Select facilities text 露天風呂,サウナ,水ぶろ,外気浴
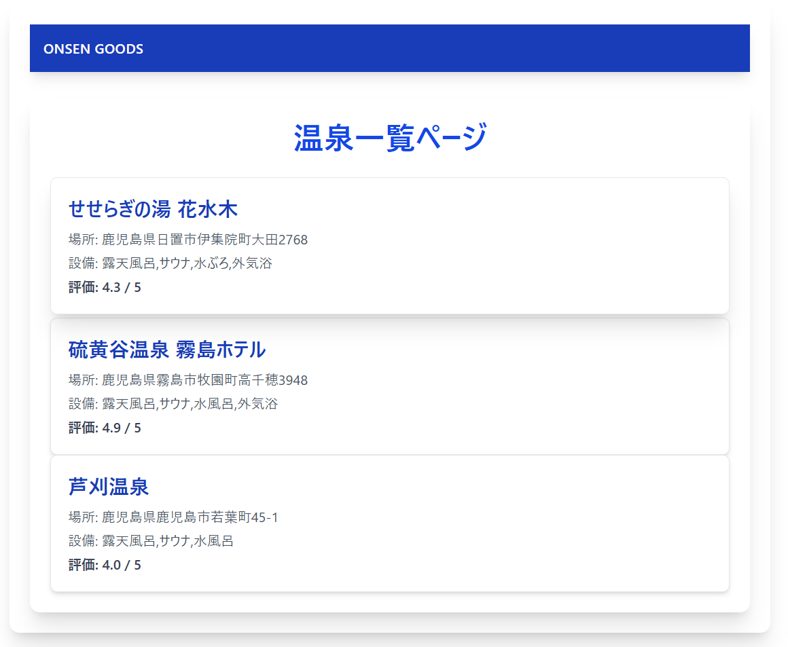Image resolution: width=788 pixels, height=647 pixels. tap(187, 263)
